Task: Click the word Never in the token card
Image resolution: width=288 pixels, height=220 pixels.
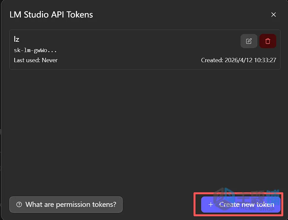Action: [50, 60]
